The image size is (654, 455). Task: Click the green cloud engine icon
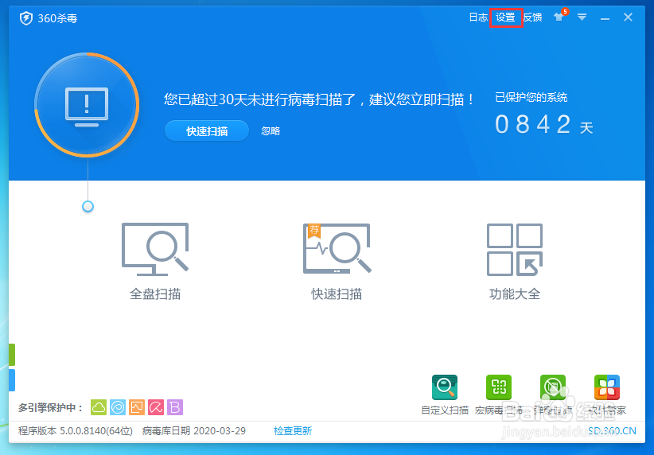coord(99,407)
